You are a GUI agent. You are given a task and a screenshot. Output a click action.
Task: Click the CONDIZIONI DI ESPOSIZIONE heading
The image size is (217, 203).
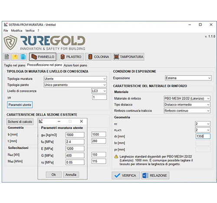pos(135,72)
